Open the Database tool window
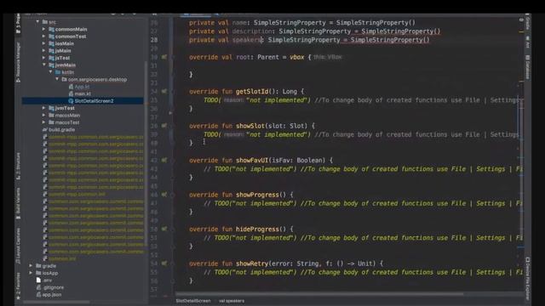The width and height of the screenshot is (545, 306). click(528, 67)
